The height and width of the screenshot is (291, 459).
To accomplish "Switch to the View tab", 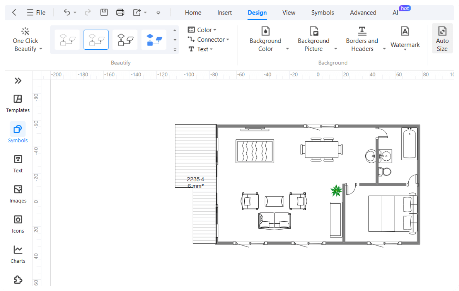I will [x=289, y=13].
